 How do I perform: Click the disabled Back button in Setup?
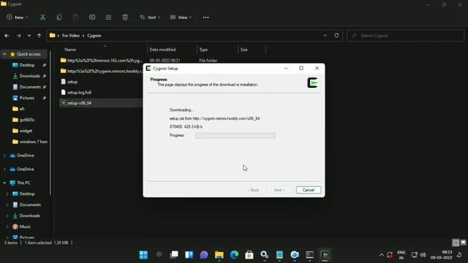click(253, 190)
